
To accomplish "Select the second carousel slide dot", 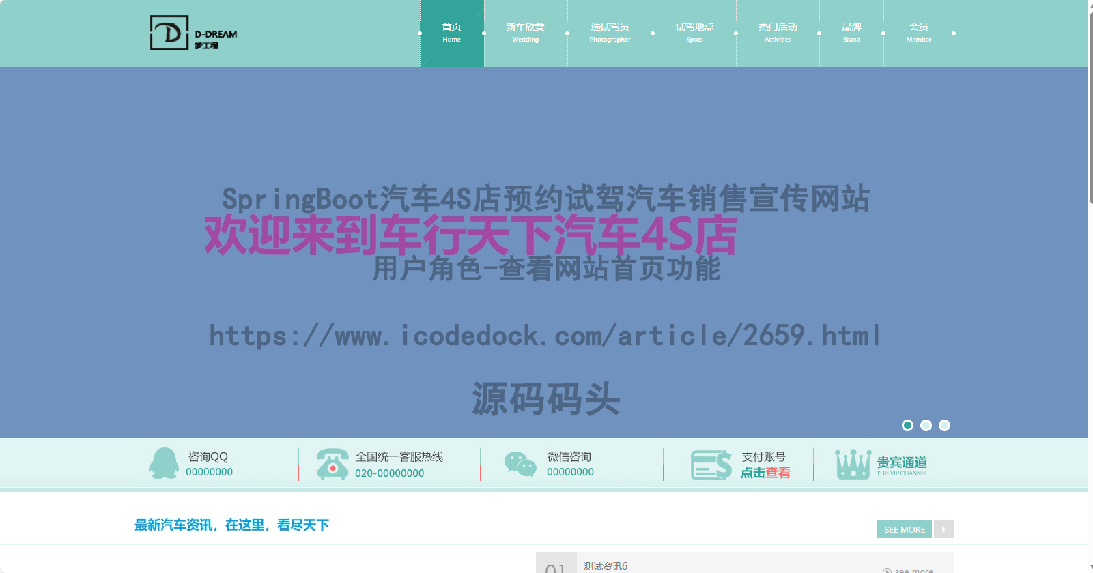I will tap(926, 425).
